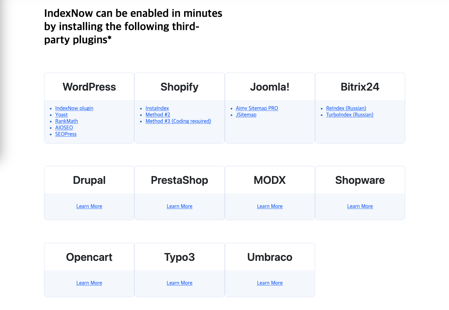This screenshot has width=449, height=310.
Task: Select the AIOSEO link
Action: click(x=64, y=128)
